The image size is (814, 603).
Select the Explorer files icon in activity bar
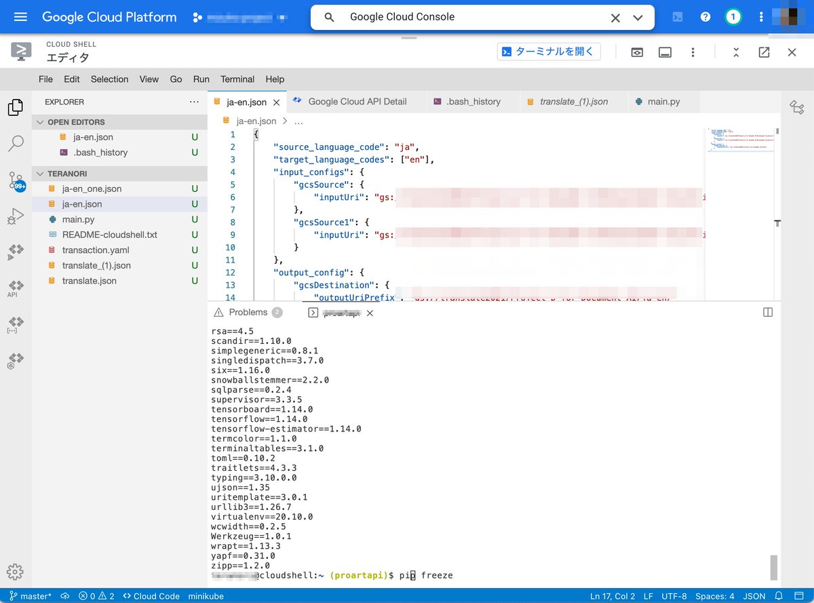[15, 107]
